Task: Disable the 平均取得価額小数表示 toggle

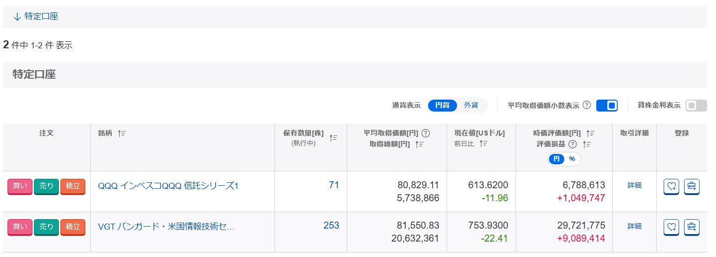Action: (607, 106)
